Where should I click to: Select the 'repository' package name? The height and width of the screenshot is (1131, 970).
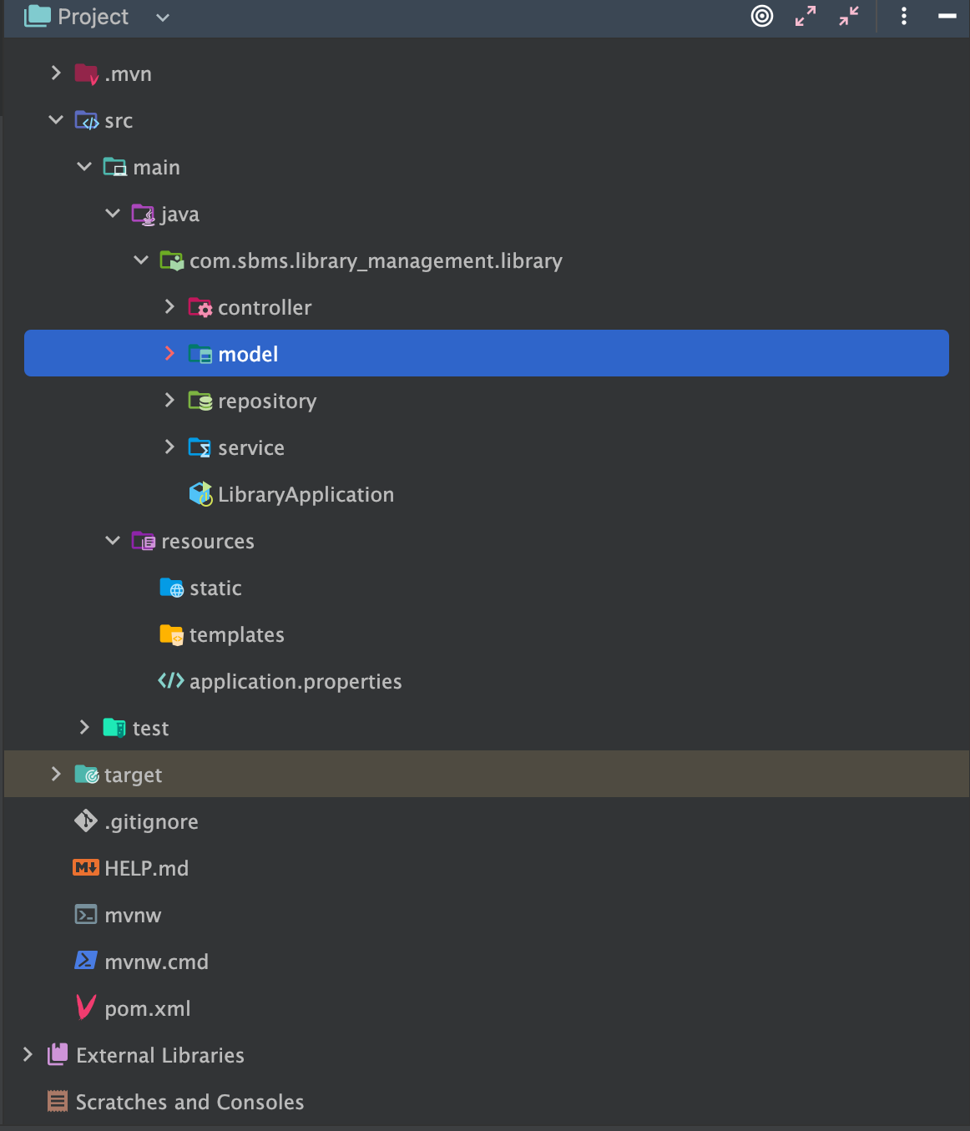[x=267, y=401]
